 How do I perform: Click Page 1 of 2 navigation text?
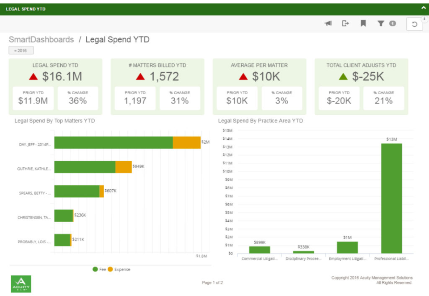pos(212,281)
